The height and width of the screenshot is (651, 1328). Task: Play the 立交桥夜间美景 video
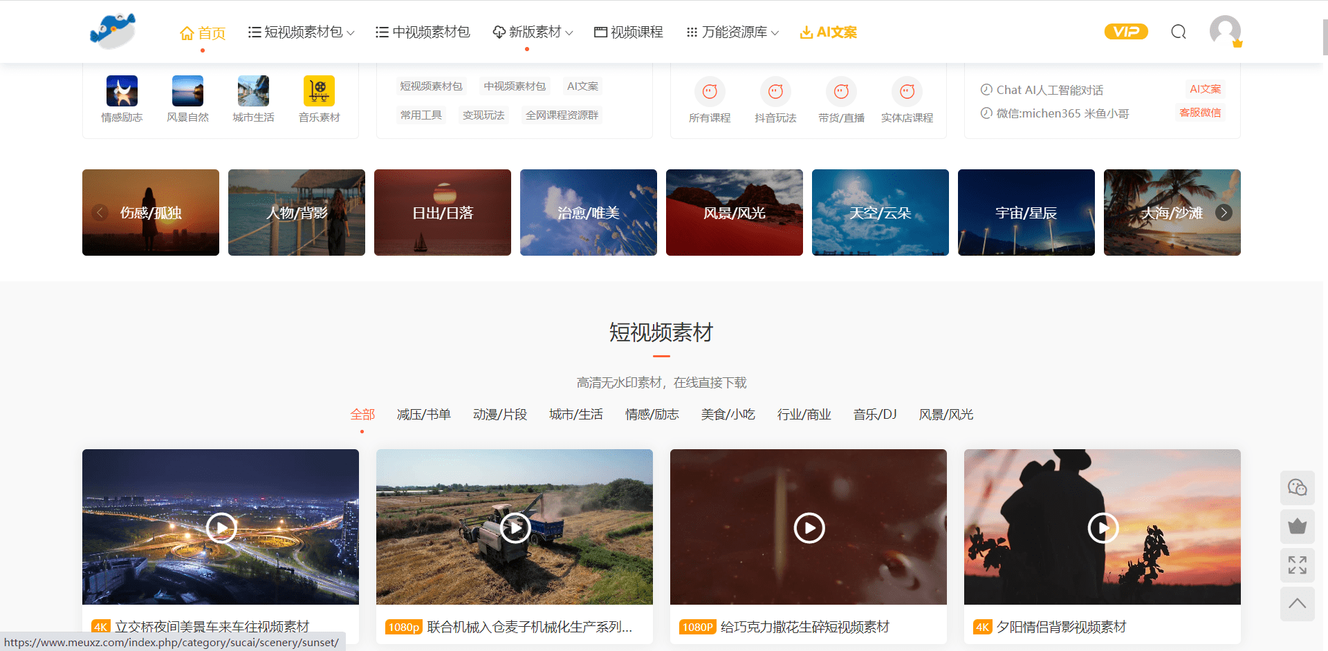(x=221, y=528)
